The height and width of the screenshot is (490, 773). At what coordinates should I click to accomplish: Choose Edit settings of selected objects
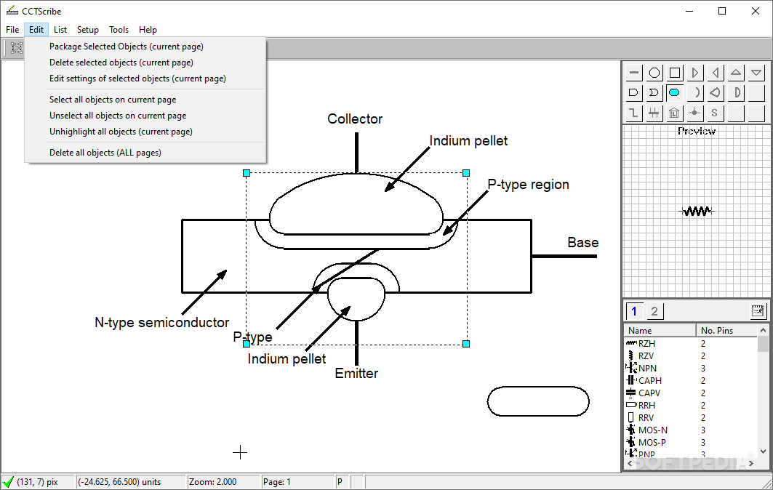click(x=145, y=79)
